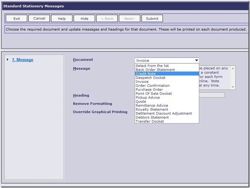The image size is (250, 188).
Task: Click the Exit button
Action: tap(16, 19)
